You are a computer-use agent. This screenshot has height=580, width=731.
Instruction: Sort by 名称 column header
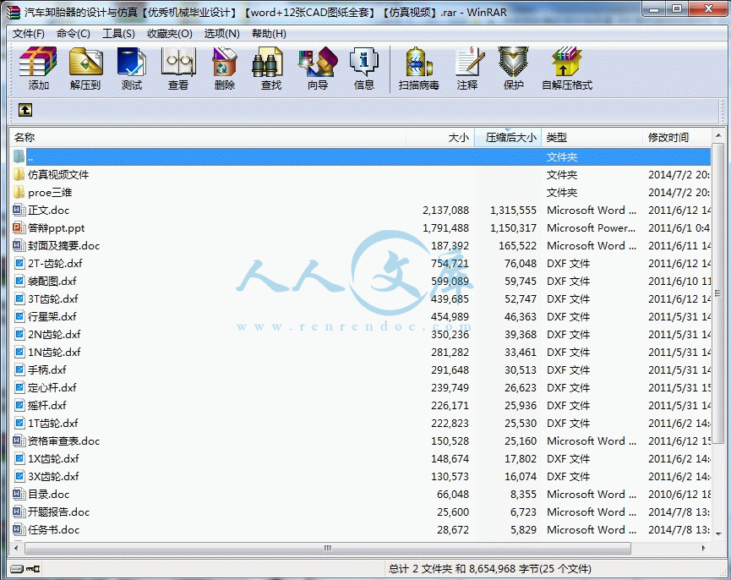[x=208, y=138]
